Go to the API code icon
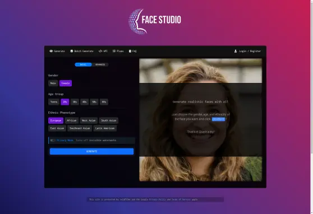 click(x=100, y=51)
